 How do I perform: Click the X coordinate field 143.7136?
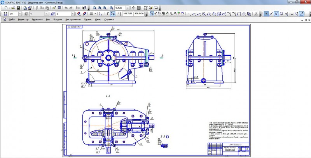(128, 14)
